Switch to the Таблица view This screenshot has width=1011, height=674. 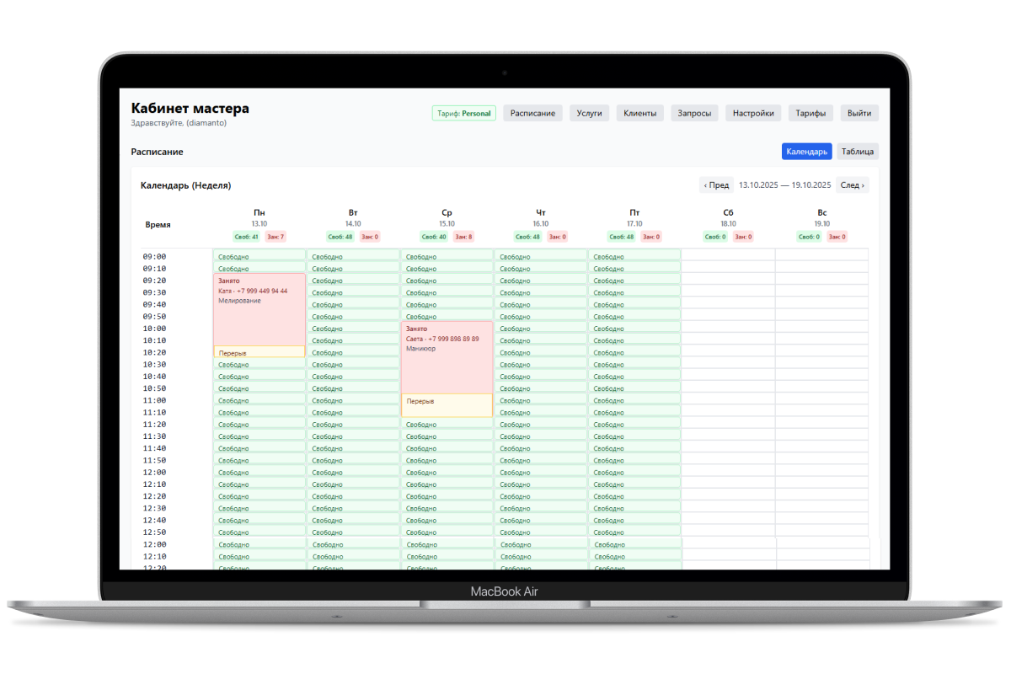click(x=858, y=152)
